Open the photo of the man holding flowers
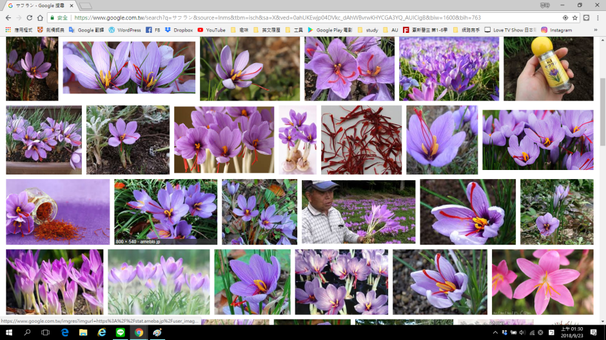This screenshot has width=606, height=340. pos(358,212)
